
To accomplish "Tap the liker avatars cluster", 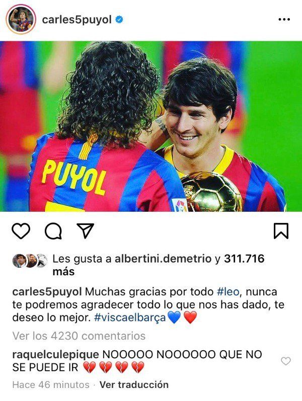I will click(30, 261).
